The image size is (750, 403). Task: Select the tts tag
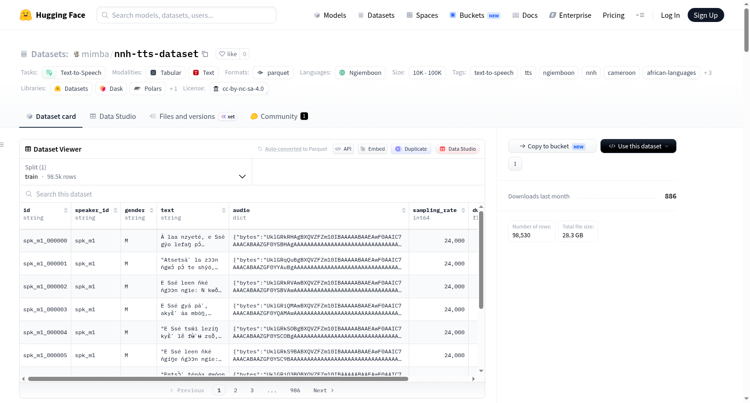528,73
